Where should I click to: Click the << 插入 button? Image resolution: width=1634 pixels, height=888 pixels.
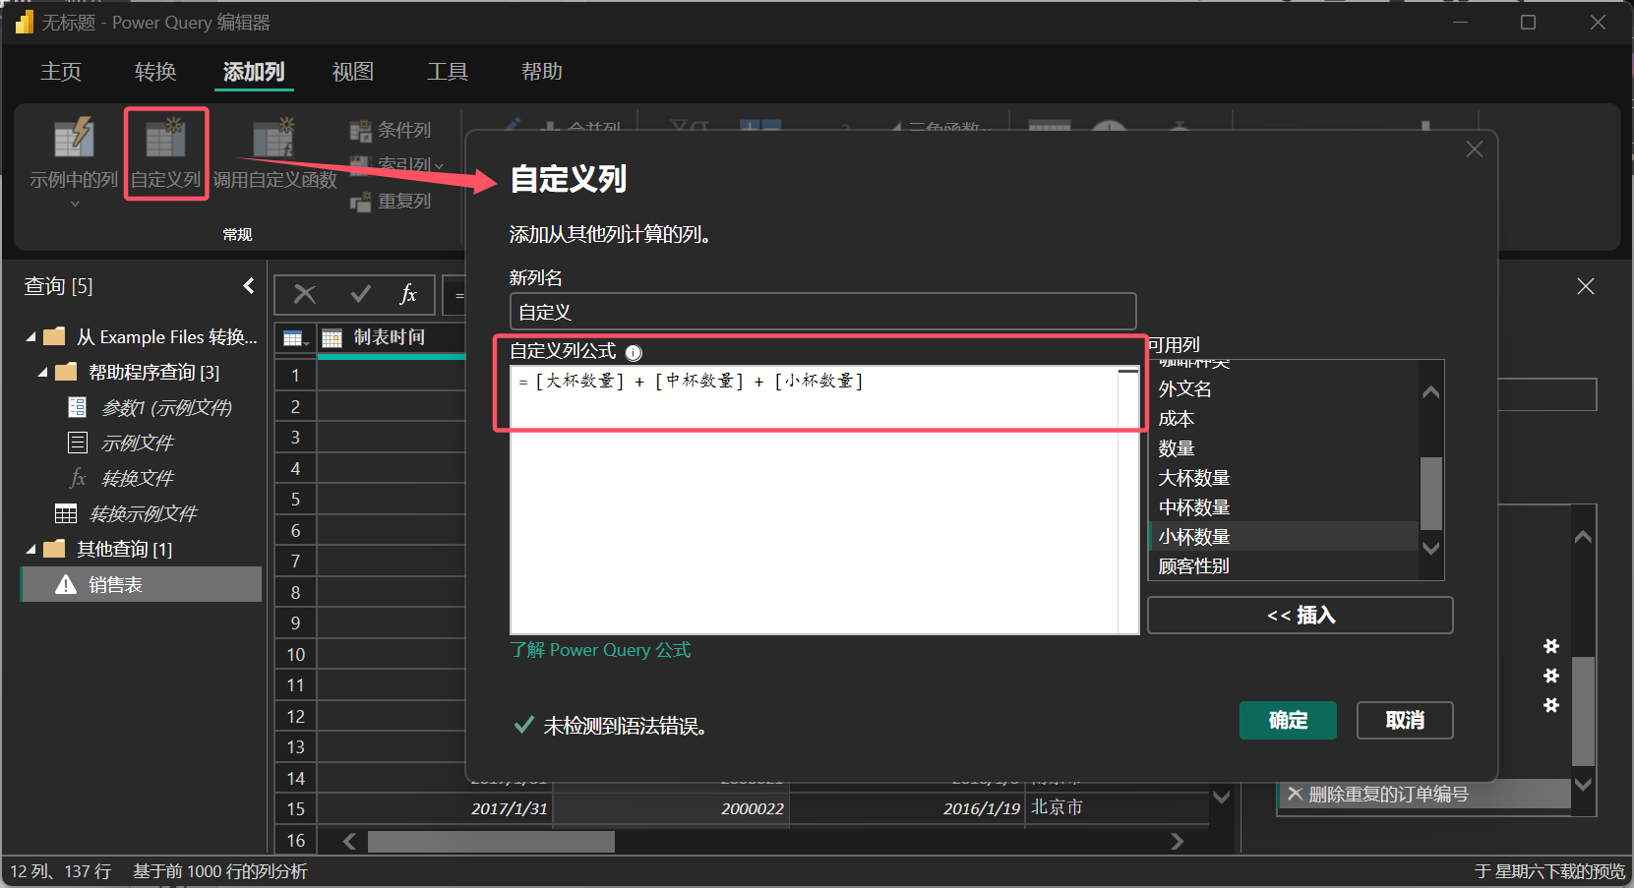pyautogui.click(x=1301, y=616)
